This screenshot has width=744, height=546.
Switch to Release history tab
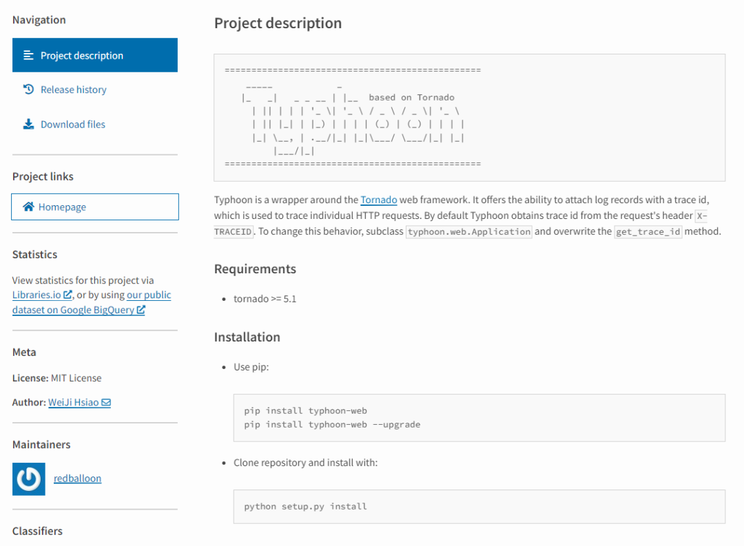73,90
